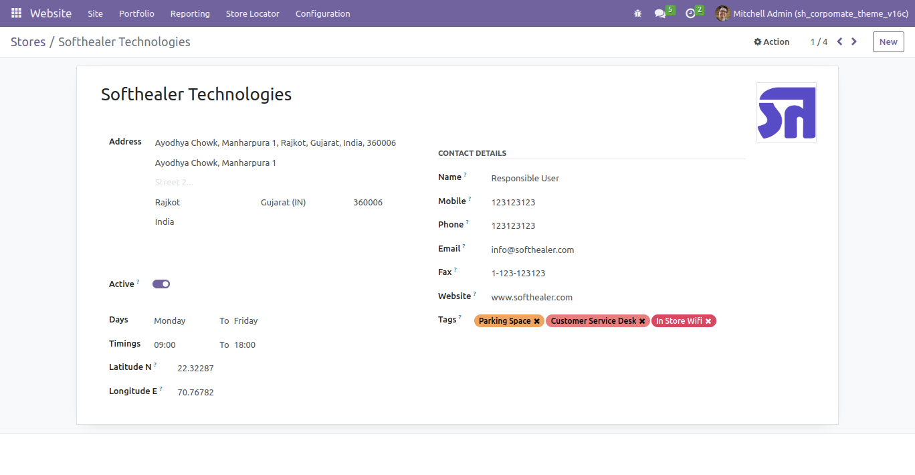Show help tooltip for Longitude E
This screenshot has width=915, height=475.
(x=161, y=389)
